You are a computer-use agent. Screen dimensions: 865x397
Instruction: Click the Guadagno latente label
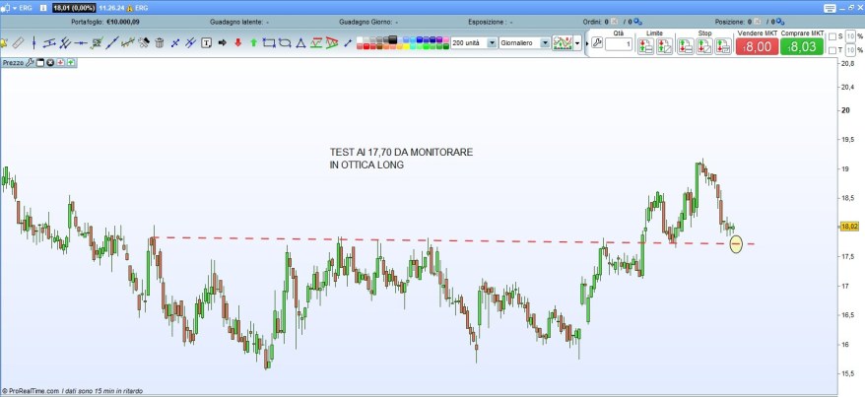tap(237, 22)
